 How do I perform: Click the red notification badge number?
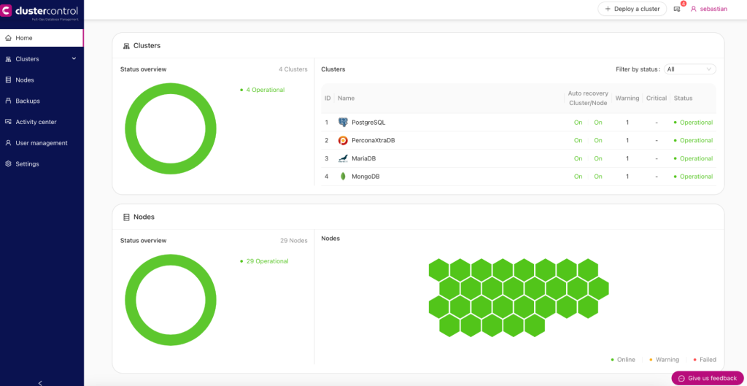(683, 4)
